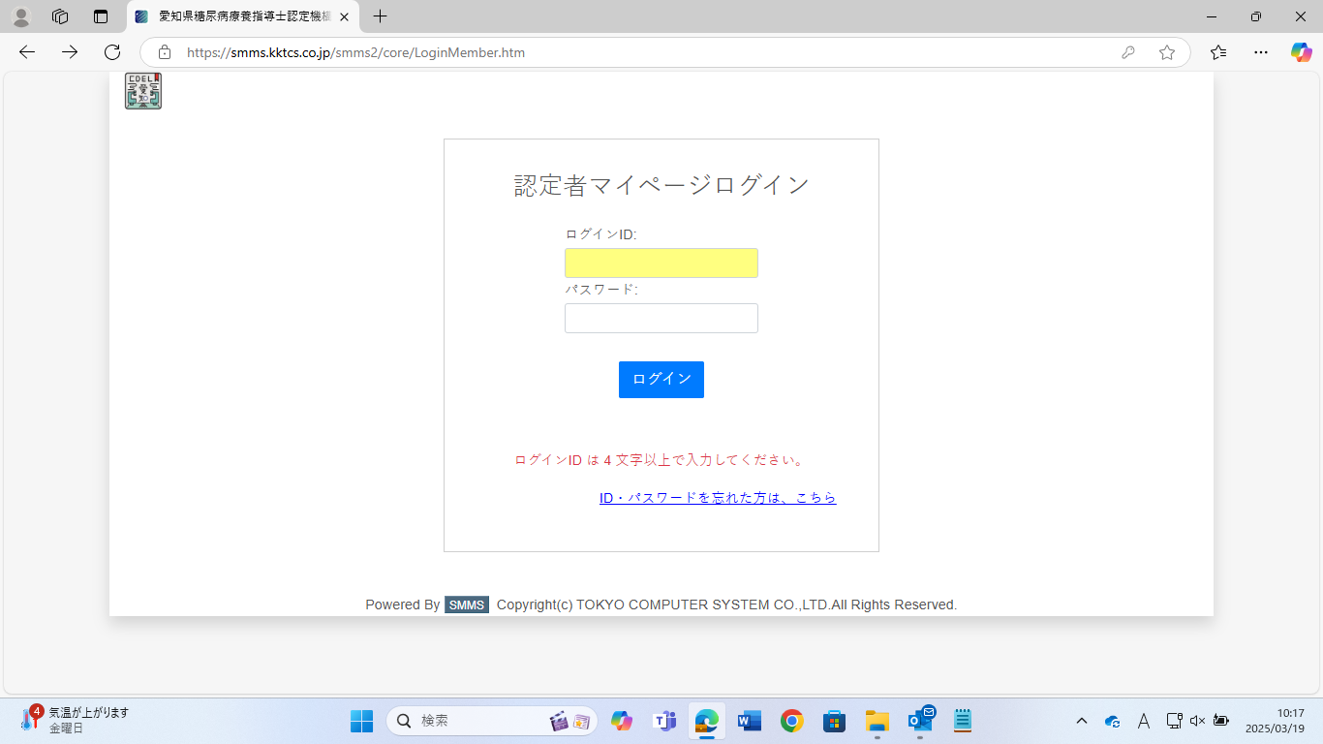View site information lock icon
The height and width of the screenshot is (744, 1323).
[x=165, y=52]
